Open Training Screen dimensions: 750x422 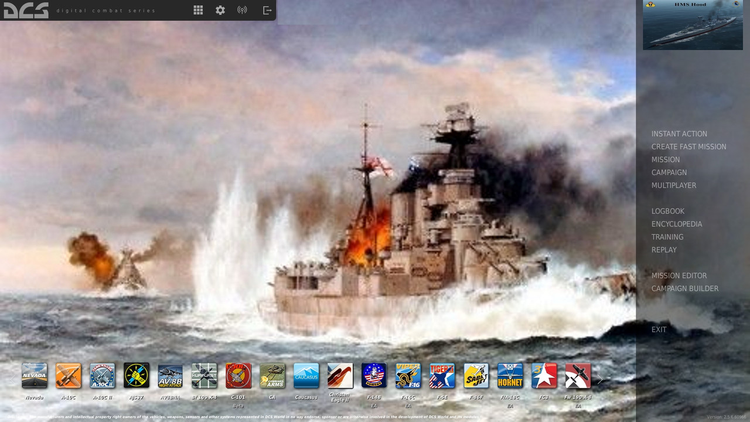point(667,237)
